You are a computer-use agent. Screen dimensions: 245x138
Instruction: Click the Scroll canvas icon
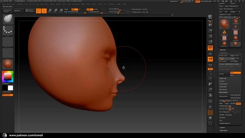[x=210, y=25]
